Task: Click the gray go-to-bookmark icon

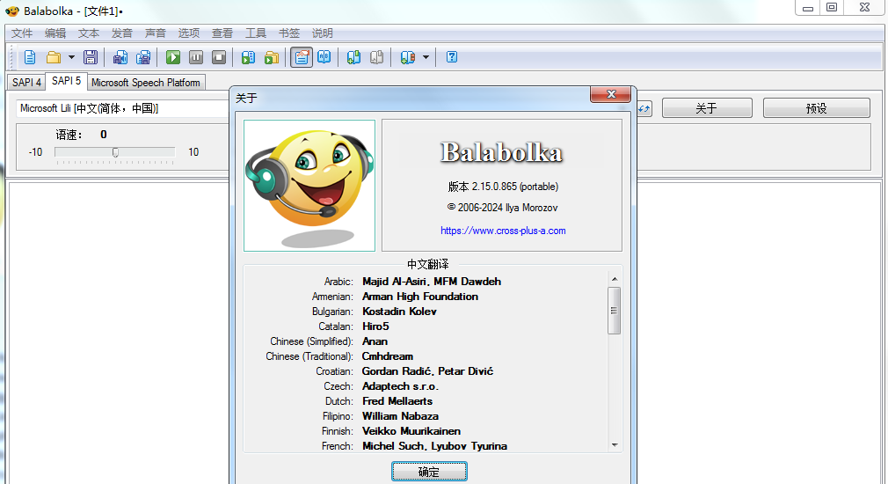Action: 376,57
